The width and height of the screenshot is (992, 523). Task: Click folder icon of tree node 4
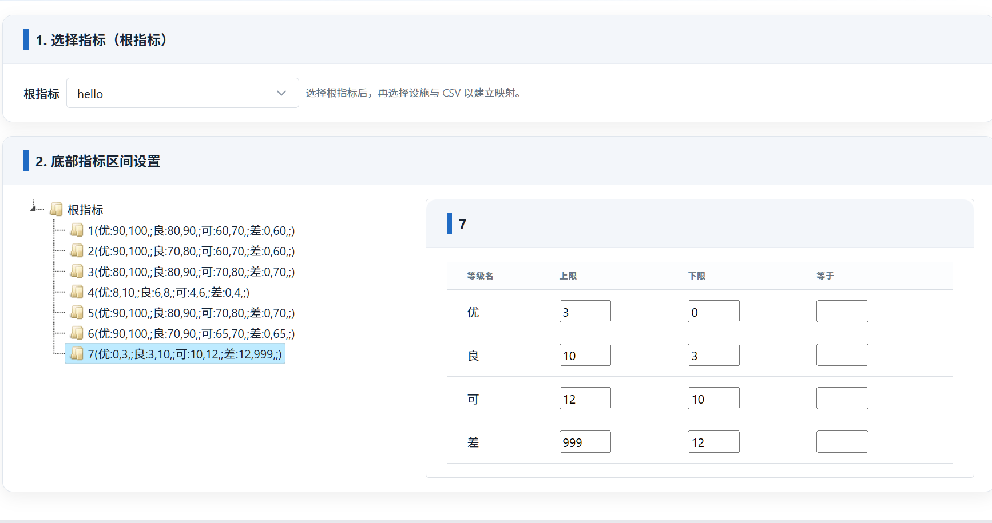77,292
